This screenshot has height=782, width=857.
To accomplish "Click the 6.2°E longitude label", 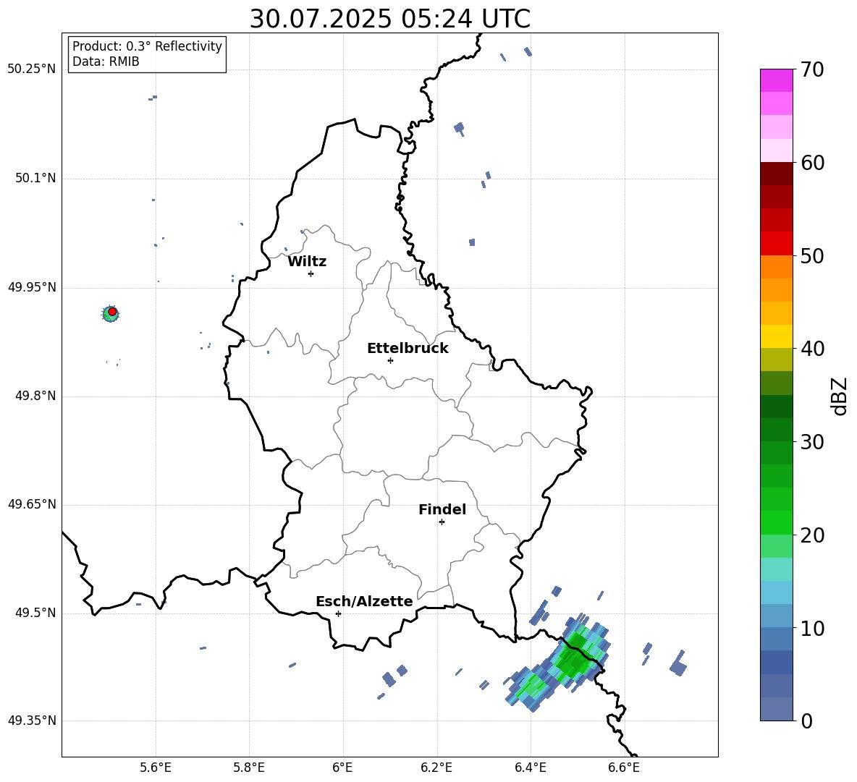I will (436, 768).
